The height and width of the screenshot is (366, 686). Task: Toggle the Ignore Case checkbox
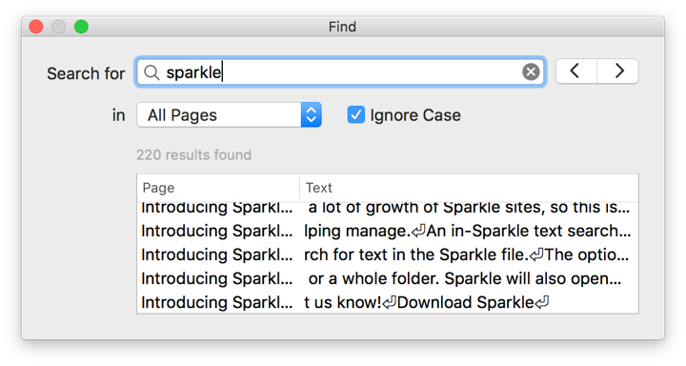click(x=355, y=115)
